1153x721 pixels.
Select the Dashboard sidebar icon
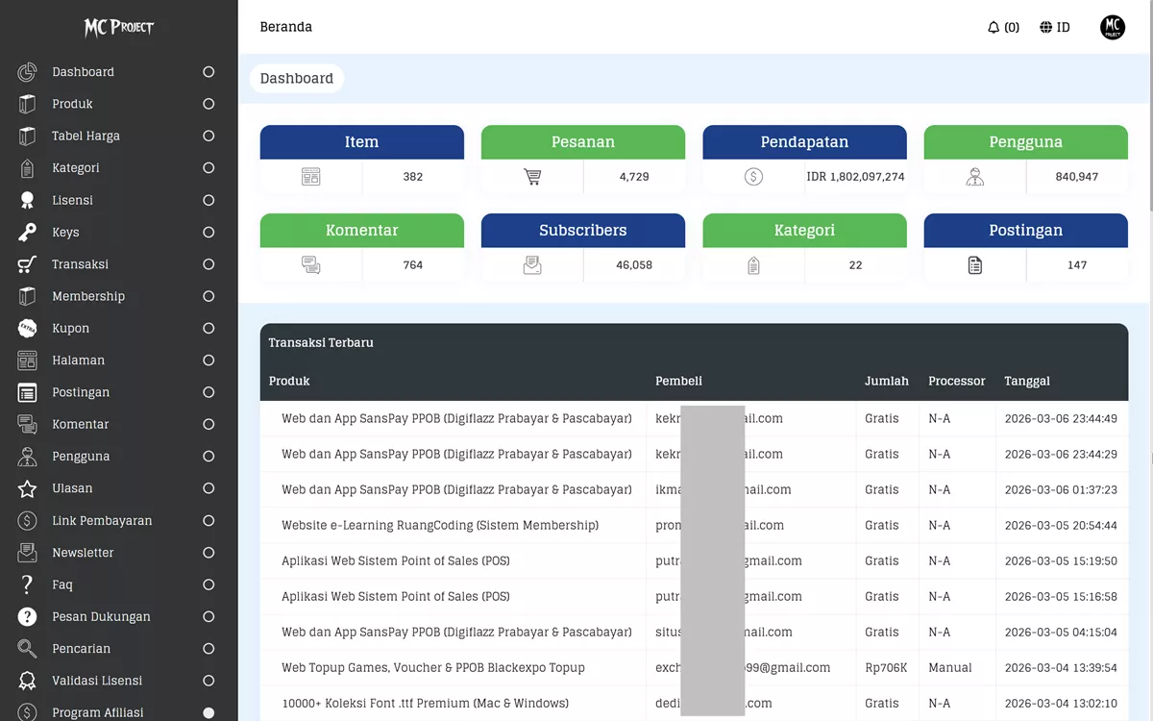pos(28,71)
